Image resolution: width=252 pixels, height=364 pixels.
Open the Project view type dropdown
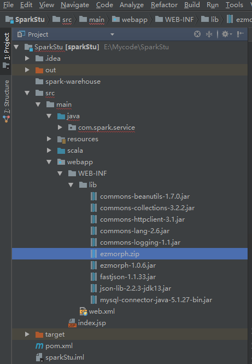[112, 34]
